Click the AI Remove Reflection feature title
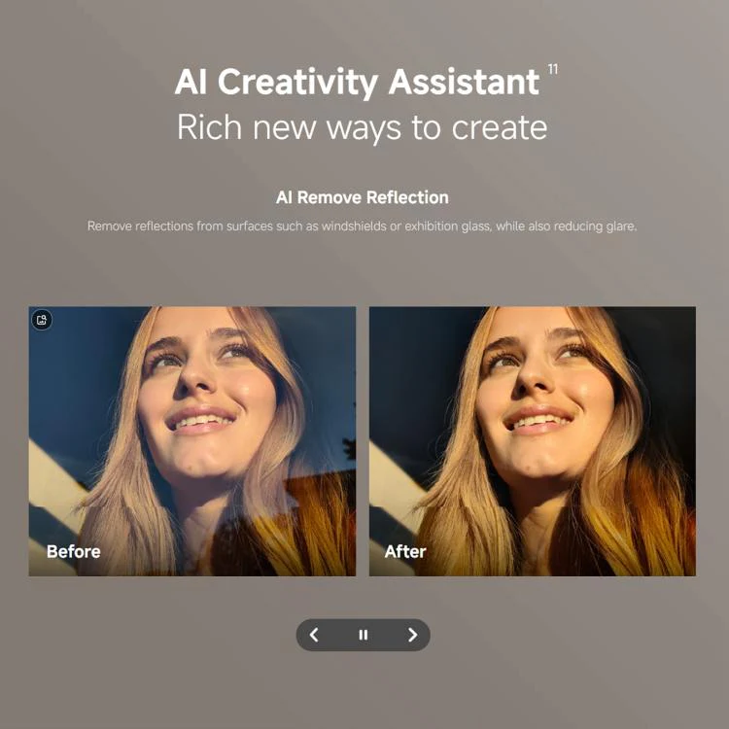This screenshot has height=729, width=729. (363, 197)
